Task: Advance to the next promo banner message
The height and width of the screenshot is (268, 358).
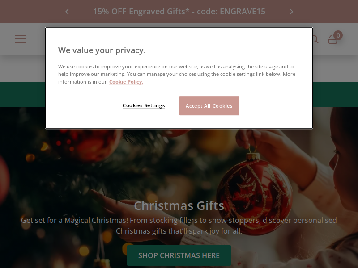Action: coord(291,12)
